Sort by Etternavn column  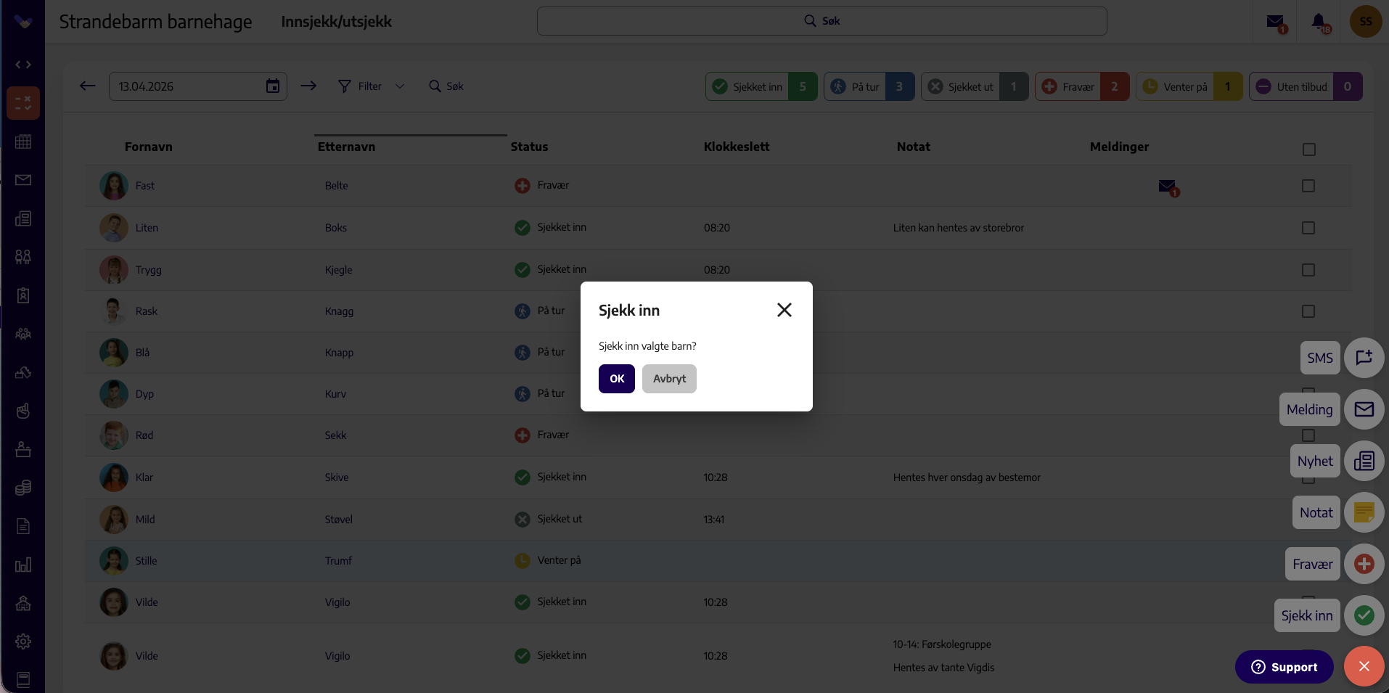(346, 147)
